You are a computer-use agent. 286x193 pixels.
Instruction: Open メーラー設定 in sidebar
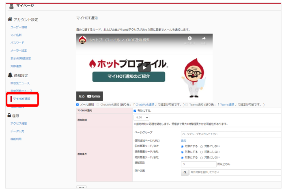click(x=19, y=51)
